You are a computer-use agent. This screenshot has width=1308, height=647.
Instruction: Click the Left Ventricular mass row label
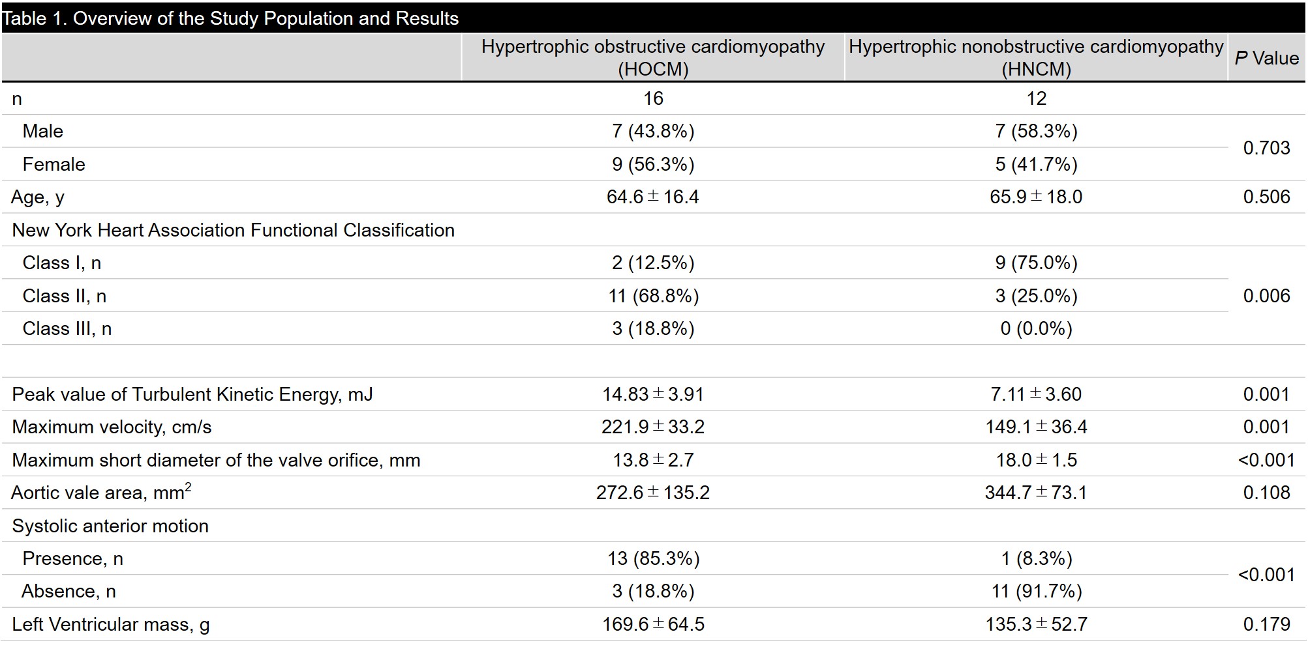coord(111,624)
